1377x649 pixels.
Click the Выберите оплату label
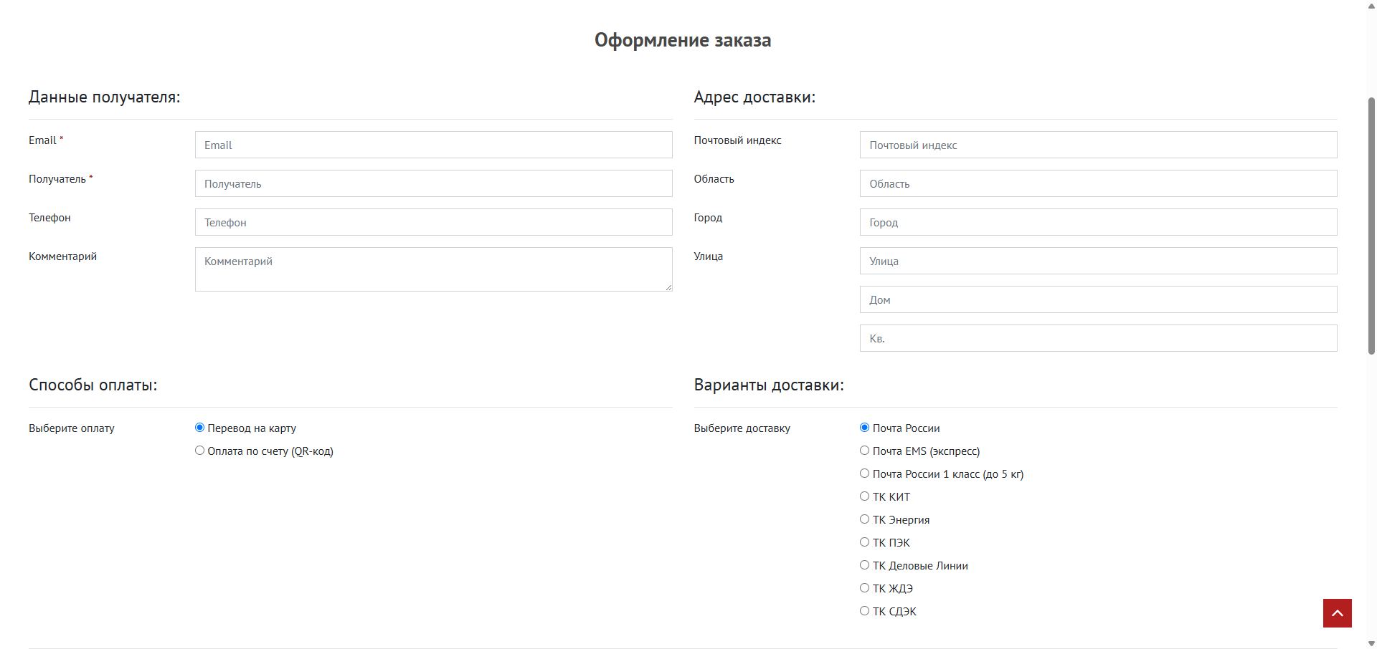[72, 428]
